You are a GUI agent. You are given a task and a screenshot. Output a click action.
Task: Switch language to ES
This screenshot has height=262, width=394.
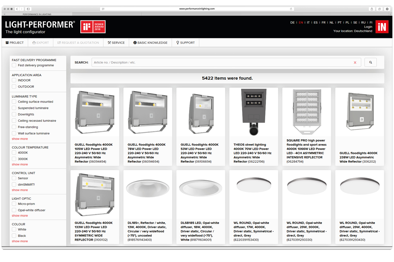[316, 23]
